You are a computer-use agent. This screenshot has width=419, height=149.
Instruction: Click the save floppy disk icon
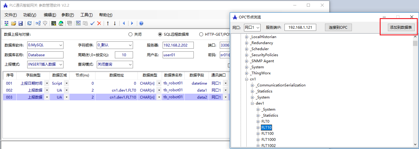tap(21, 23)
